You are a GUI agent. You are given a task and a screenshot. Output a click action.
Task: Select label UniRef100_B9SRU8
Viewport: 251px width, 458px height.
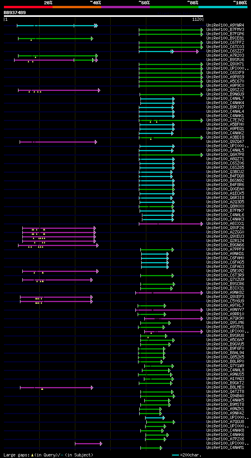225,336
